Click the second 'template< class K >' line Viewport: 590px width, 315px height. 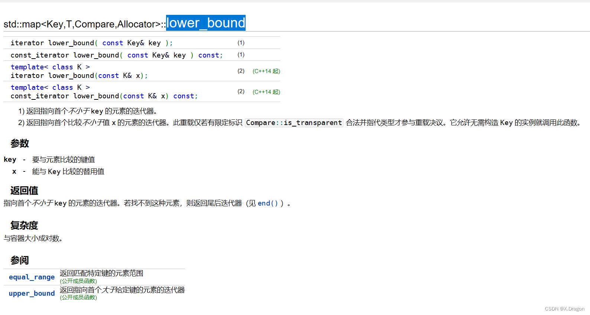tap(50, 88)
